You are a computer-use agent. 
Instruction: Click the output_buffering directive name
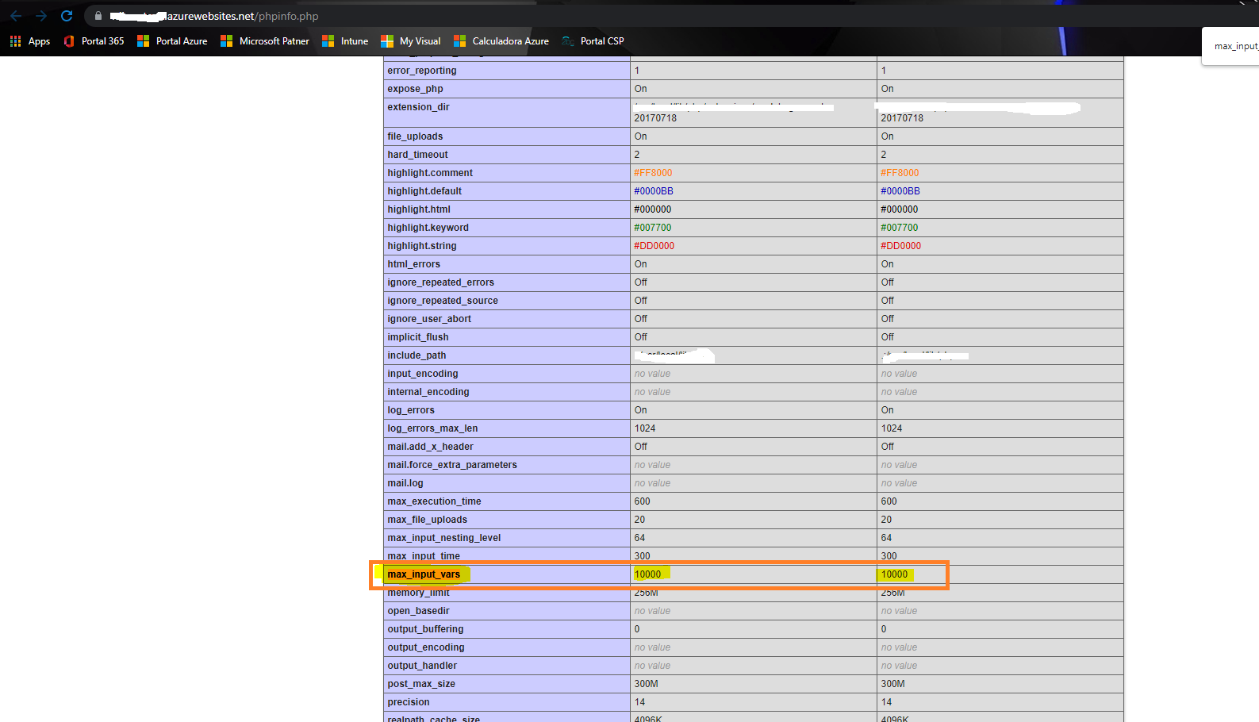click(425, 629)
